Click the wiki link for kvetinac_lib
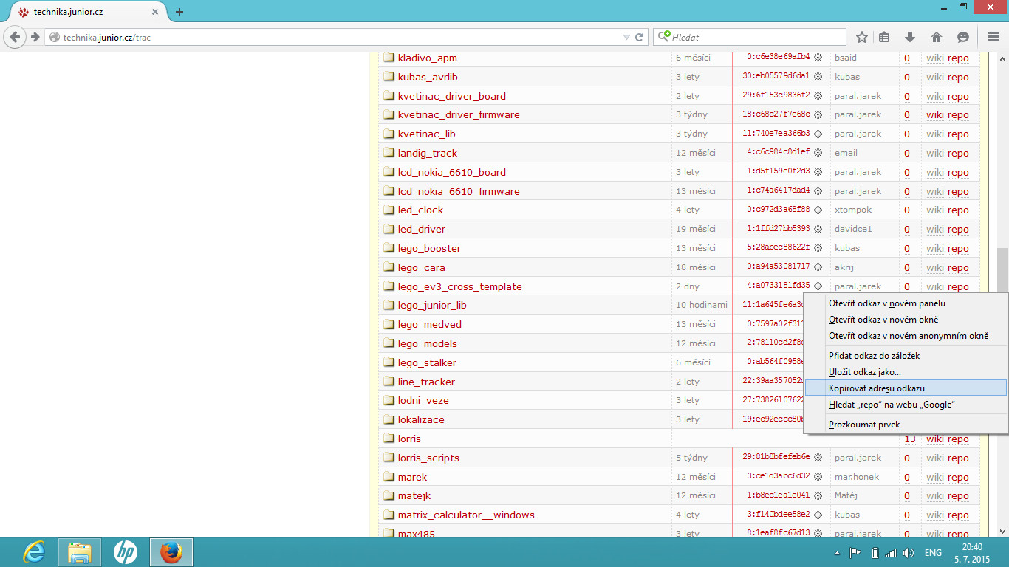The image size is (1009, 567). 934,134
